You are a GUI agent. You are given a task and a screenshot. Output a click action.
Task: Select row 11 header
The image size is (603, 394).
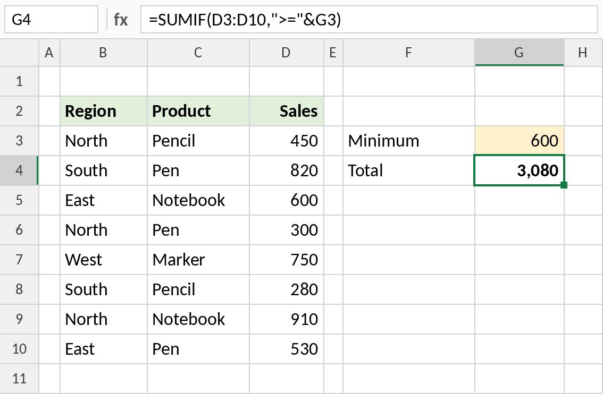coord(19,379)
